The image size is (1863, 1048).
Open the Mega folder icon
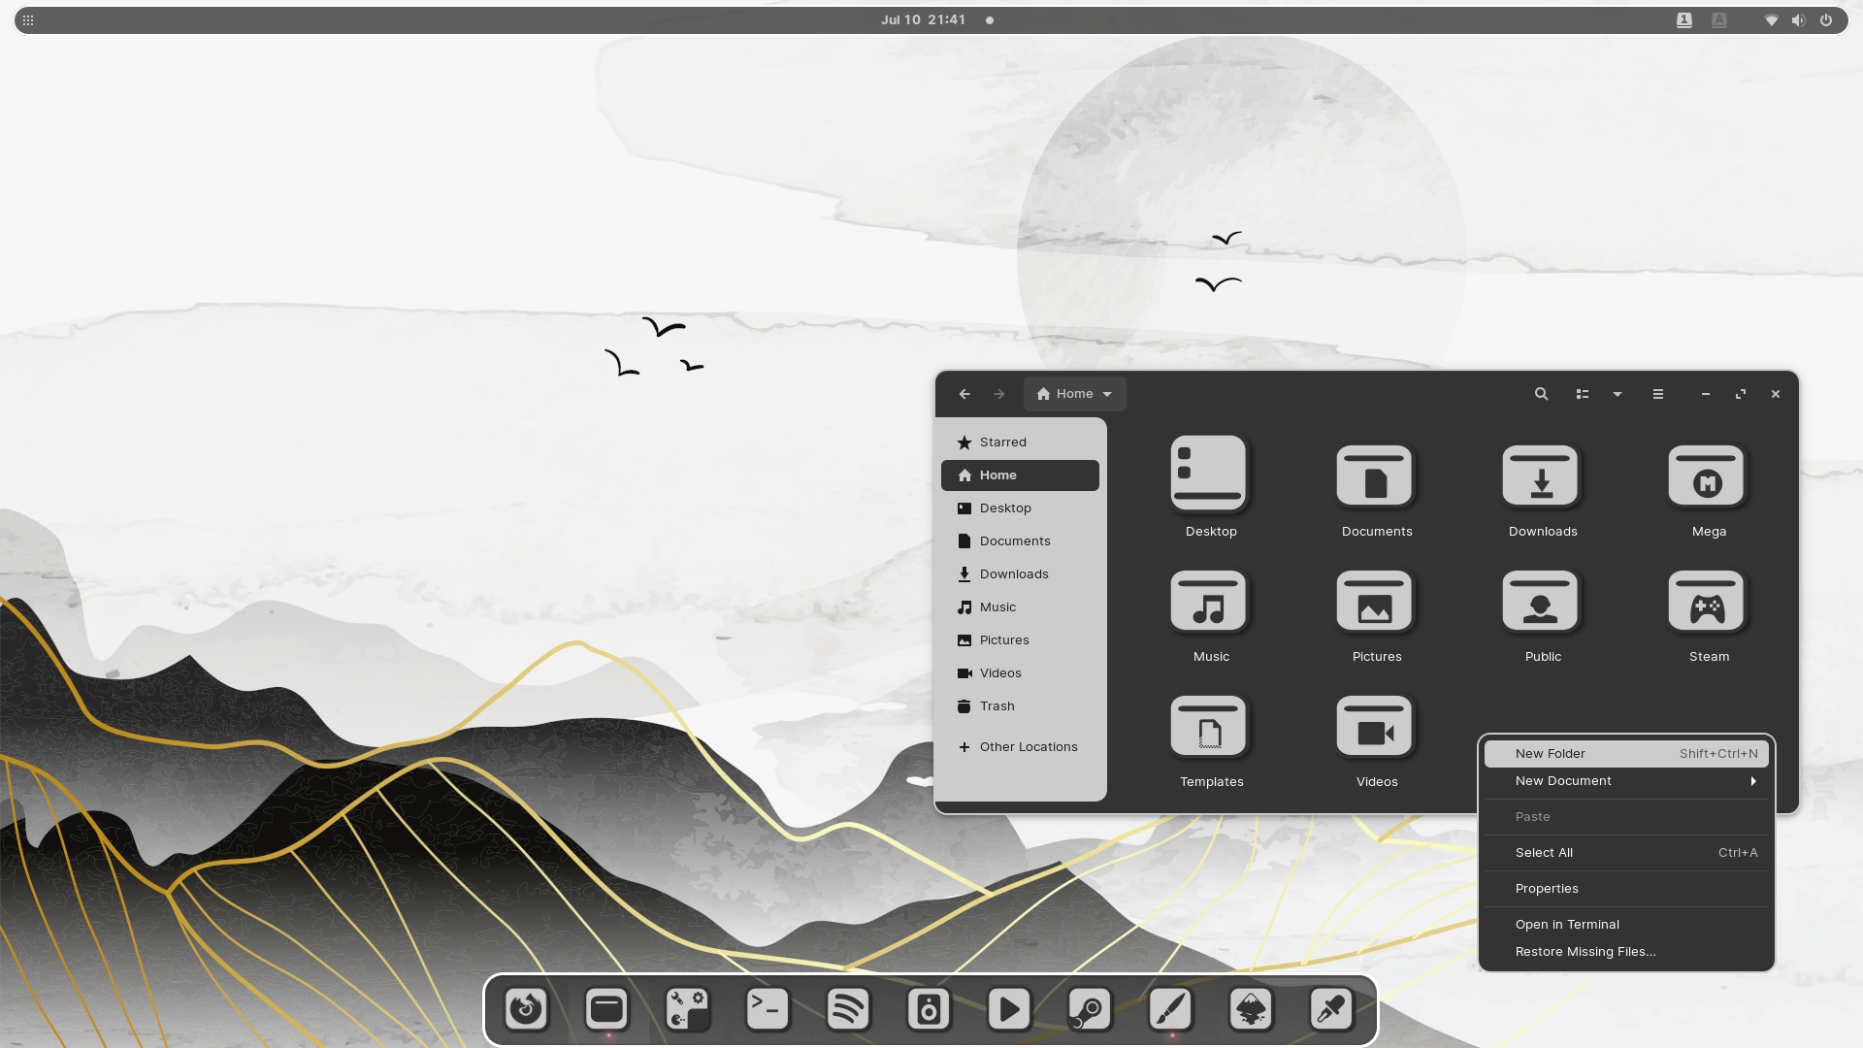(1707, 475)
